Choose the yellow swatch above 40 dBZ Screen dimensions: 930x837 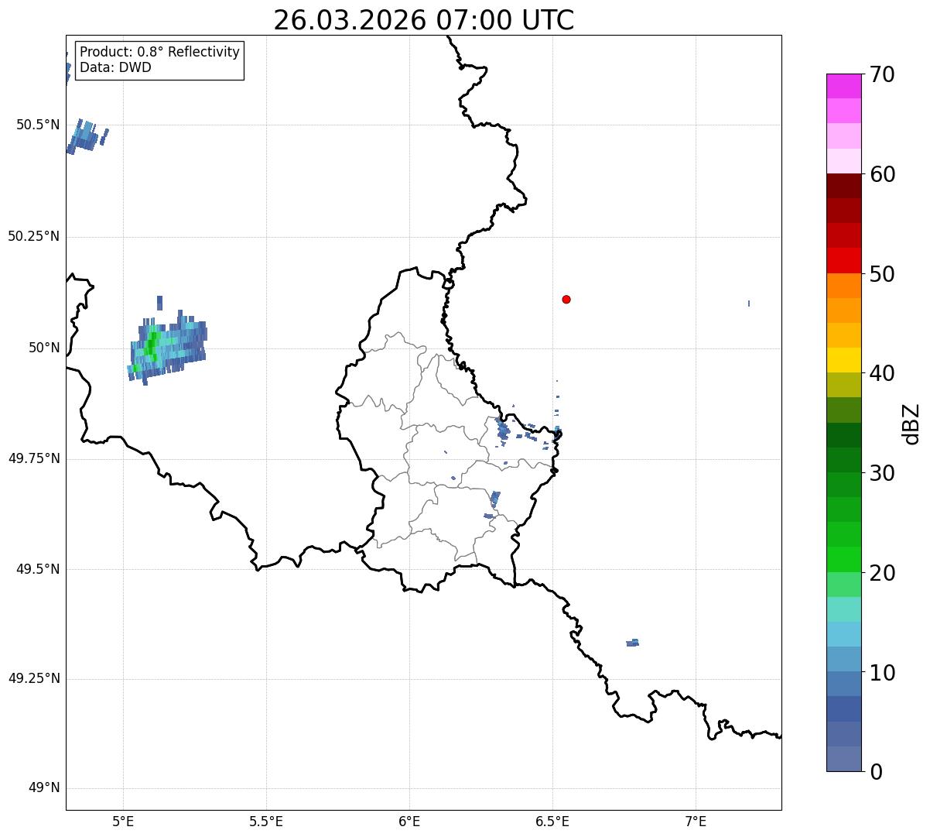click(843, 360)
